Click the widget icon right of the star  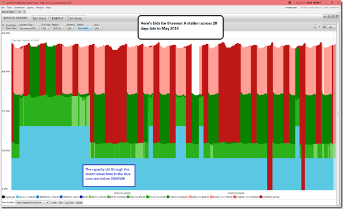click(x=329, y=16)
